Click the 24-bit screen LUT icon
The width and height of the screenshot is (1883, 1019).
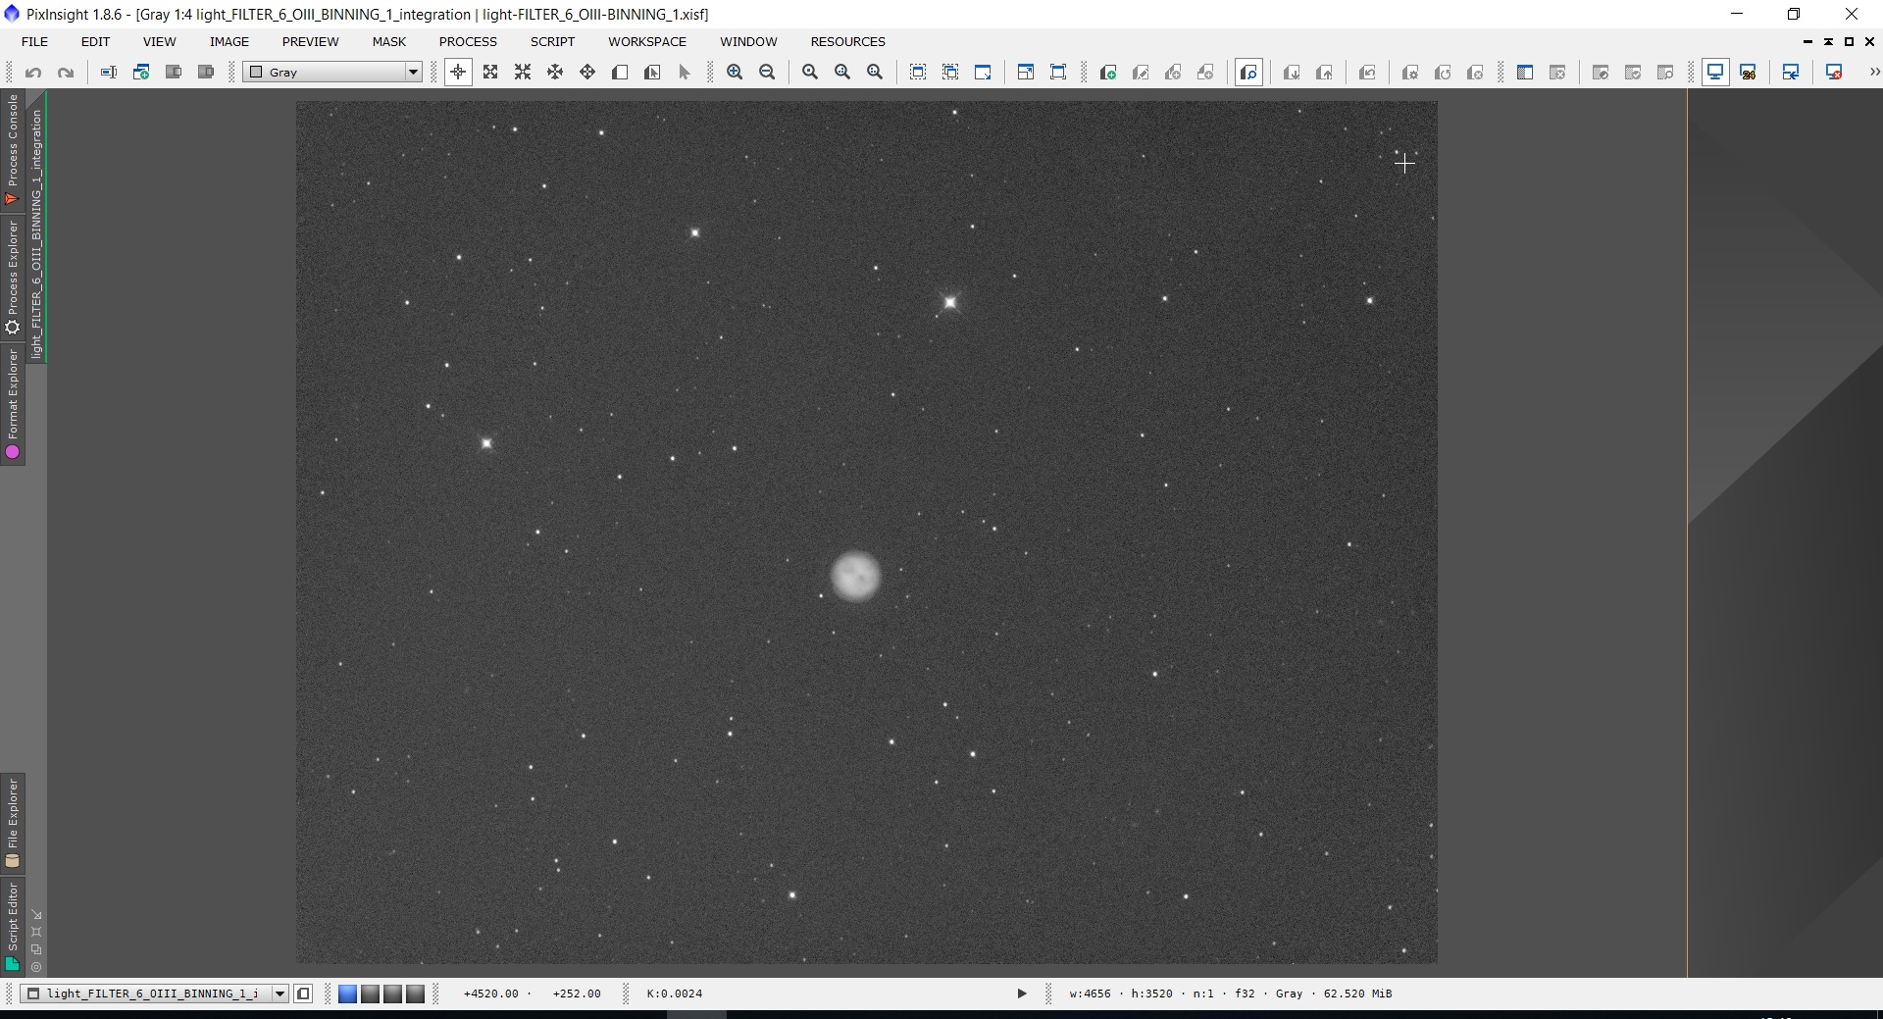(1748, 73)
